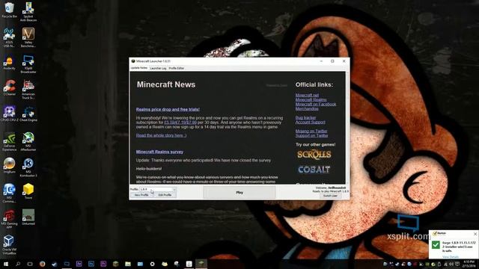Open taskbar search magnifier icon

[18, 264]
